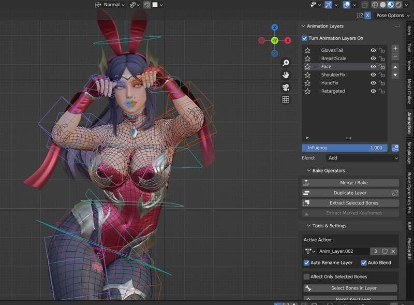The width and height of the screenshot is (414, 305).
Task: Click Select Bones in Layer button
Action: pos(350,288)
